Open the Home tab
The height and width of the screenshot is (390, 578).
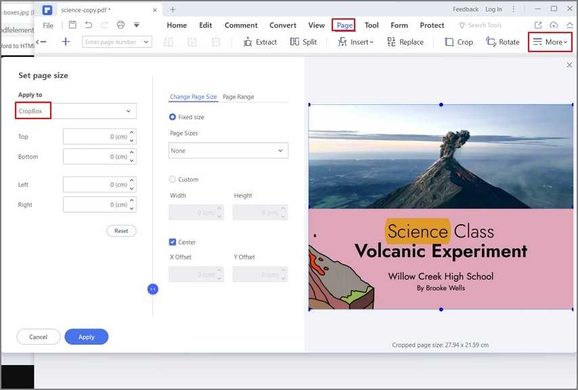177,25
